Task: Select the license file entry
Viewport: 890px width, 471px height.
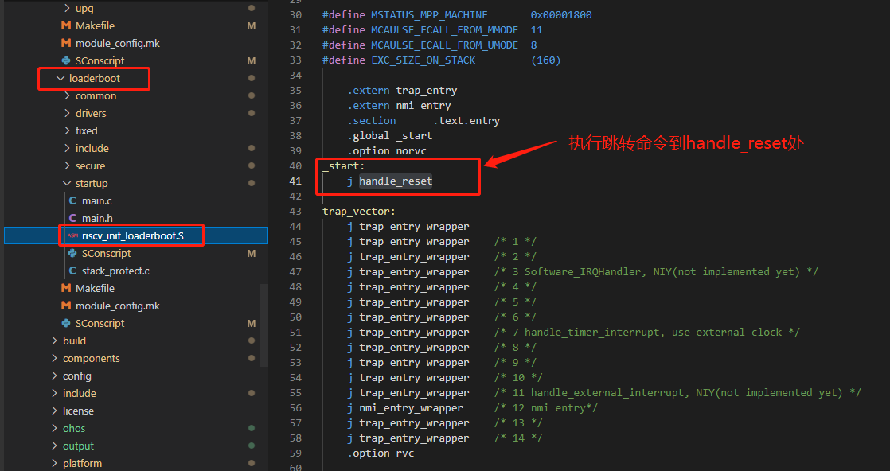Action: pyautogui.click(x=78, y=411)
